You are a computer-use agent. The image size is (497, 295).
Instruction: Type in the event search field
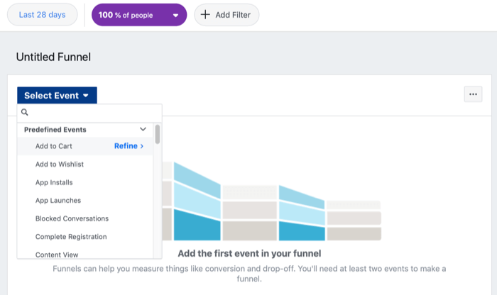pos(92,112)
